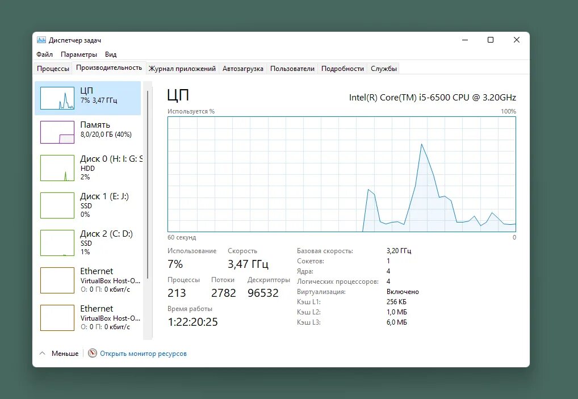Open the Открыть монитор ресурсов link

tap(144, 354)
